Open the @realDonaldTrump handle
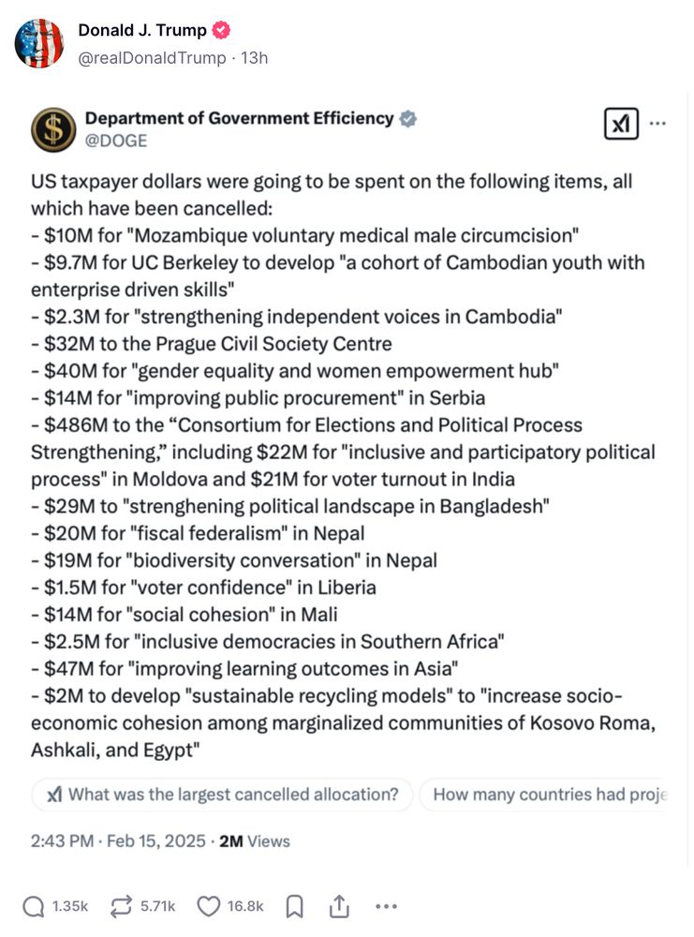Viewport: 694px width, 937px height. [x=151, y=57]
